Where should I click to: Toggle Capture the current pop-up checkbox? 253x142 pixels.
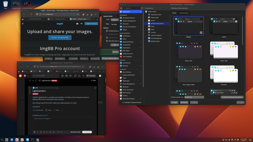pos(107,38)
